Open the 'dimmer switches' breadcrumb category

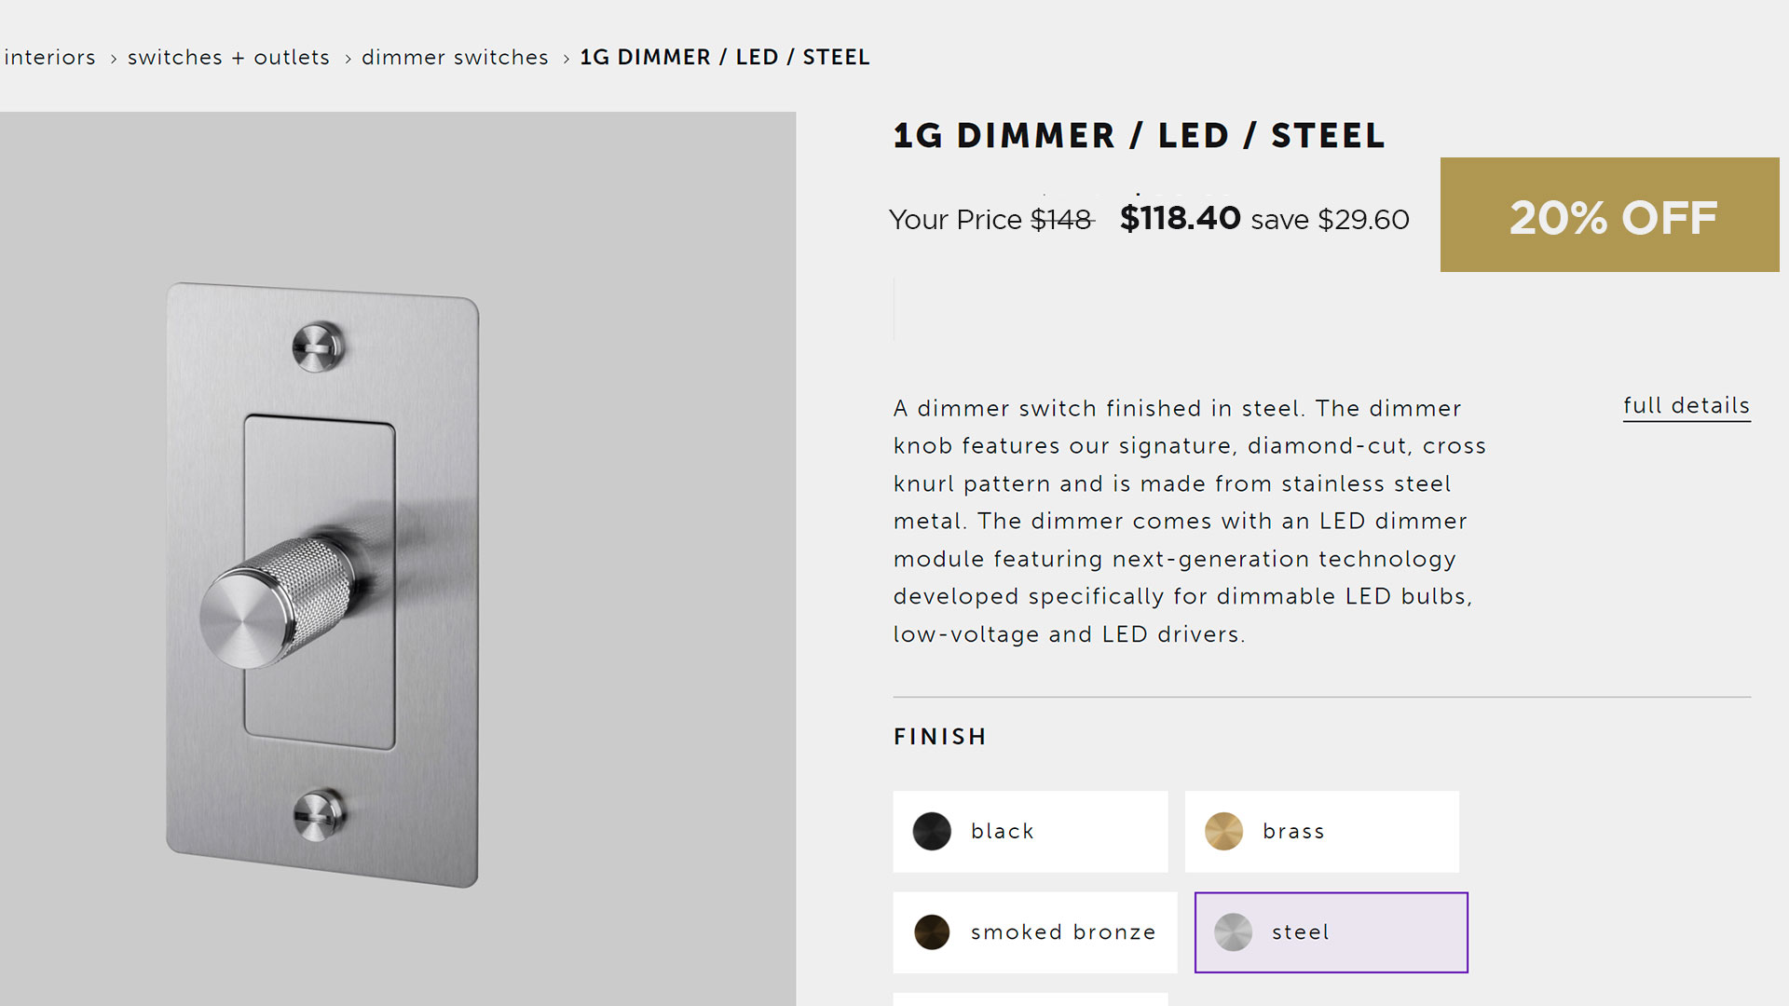tap(455, 58)
